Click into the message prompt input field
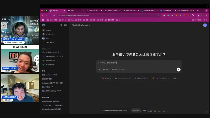The width and height of the screenshot is (210, 118). [x=139, y=63]
